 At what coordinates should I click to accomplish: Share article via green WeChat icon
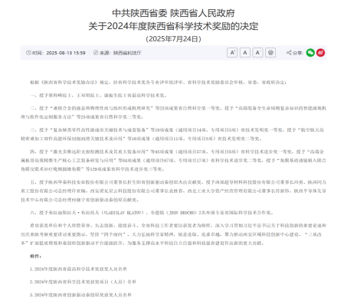pyautogui.click(x=310, y=53)
